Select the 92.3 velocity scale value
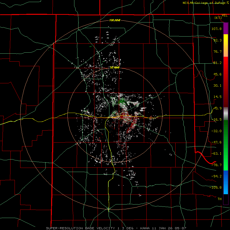Screen dimensions: 230x230 pyautogui.click(x=217, y=40)
